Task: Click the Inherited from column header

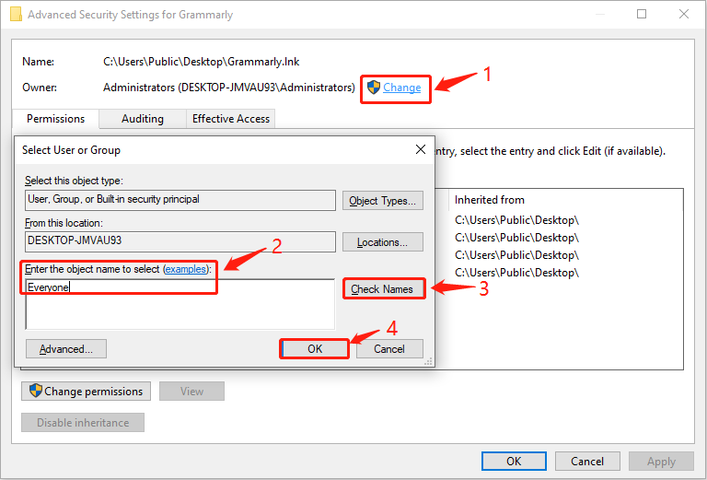Action: pos(489,199)
